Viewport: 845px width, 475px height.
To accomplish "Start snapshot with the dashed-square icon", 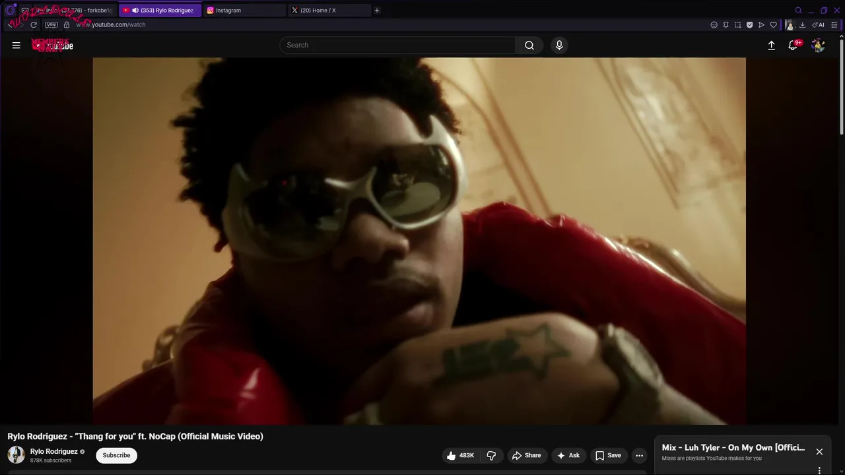I will 737,25.
